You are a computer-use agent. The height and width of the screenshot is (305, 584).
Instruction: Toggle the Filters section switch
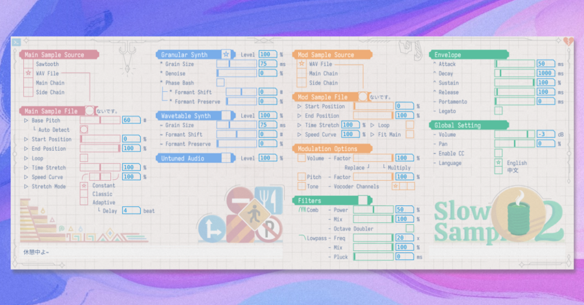(x=363, y=200)
